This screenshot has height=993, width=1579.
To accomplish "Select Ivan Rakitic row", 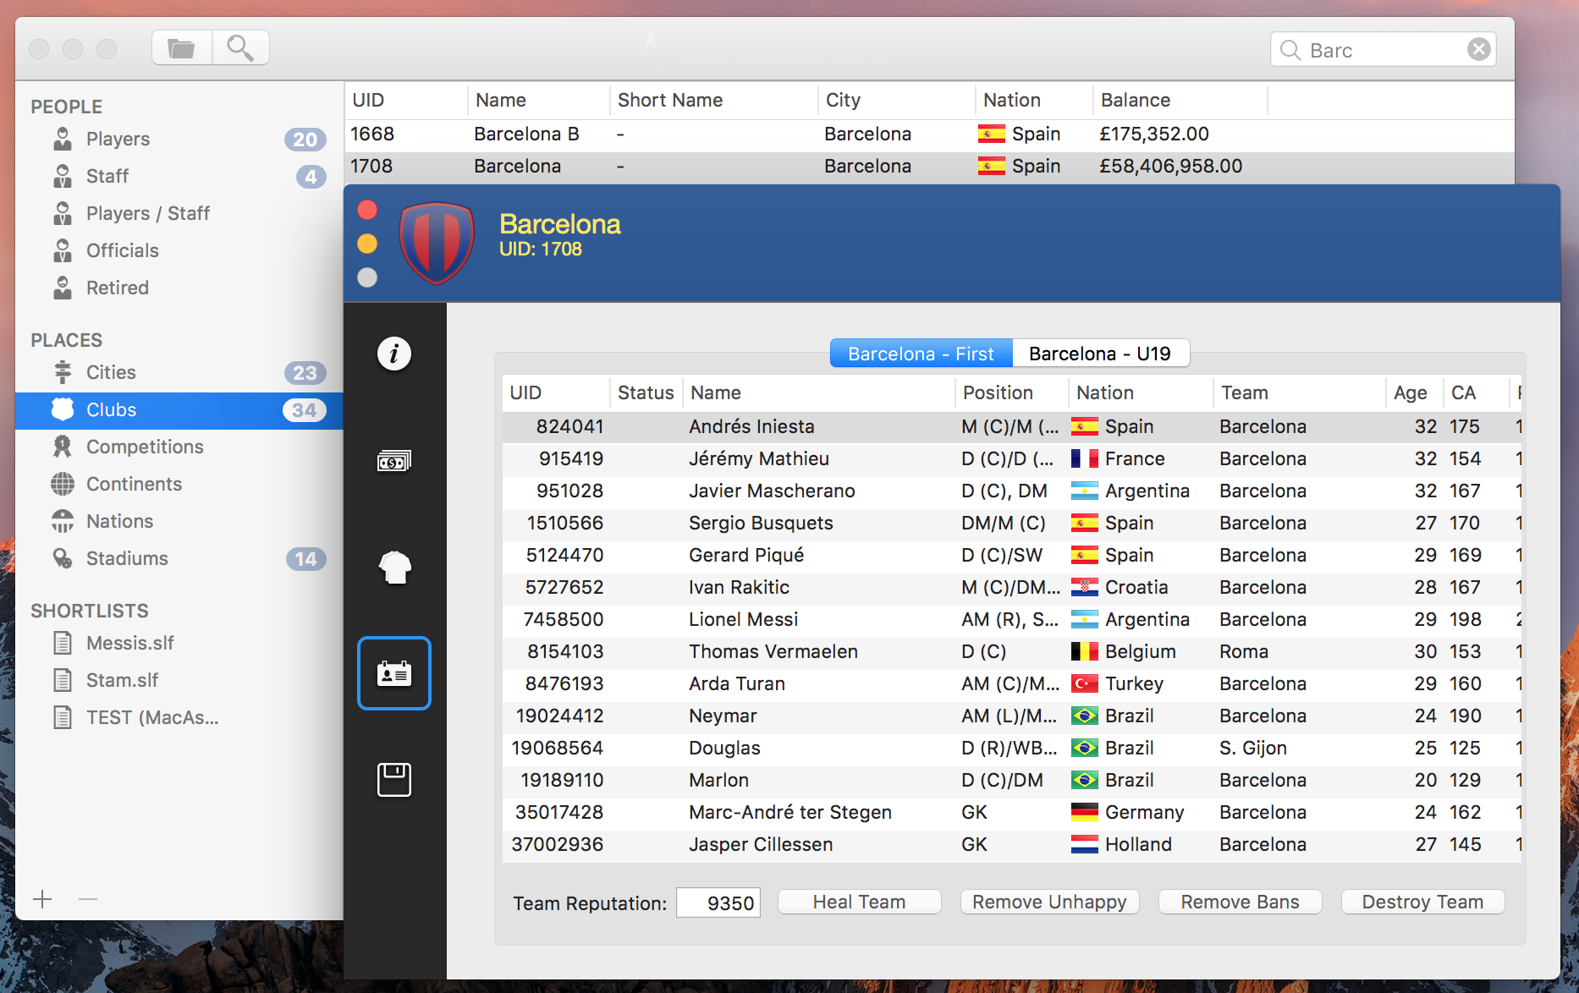I will (1011, 587).
